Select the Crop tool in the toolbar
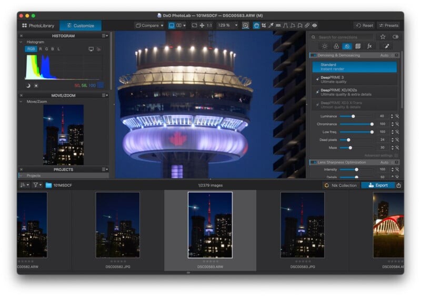Image resolution: width=421 pixels, height=297 pixels. [x=263, y=25]
